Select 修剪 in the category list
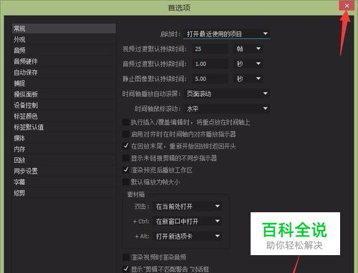Screen dimensions: 358x273 click(64, 193)
